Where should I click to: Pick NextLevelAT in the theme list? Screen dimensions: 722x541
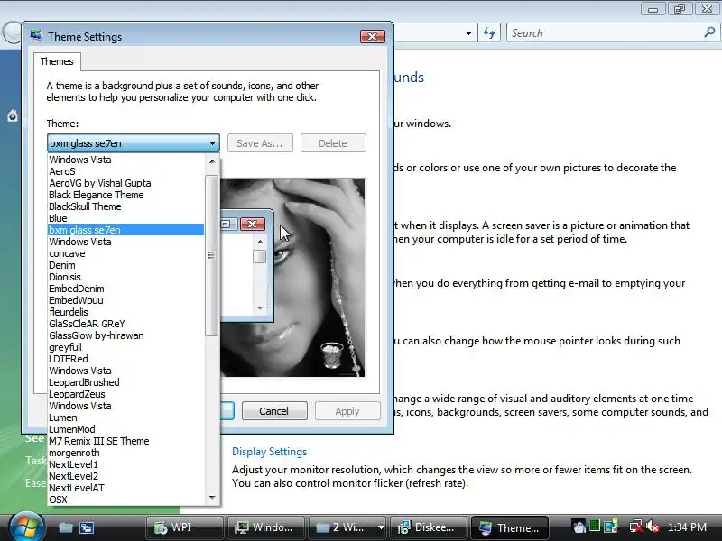pyautogui.click(x=125, y=488)
